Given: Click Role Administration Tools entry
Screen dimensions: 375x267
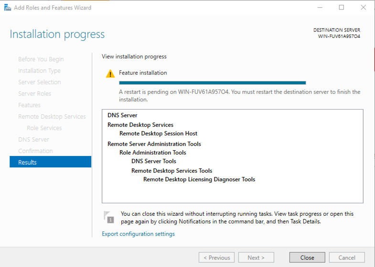Looking at the screenshot, I should (x=153, y=153).
